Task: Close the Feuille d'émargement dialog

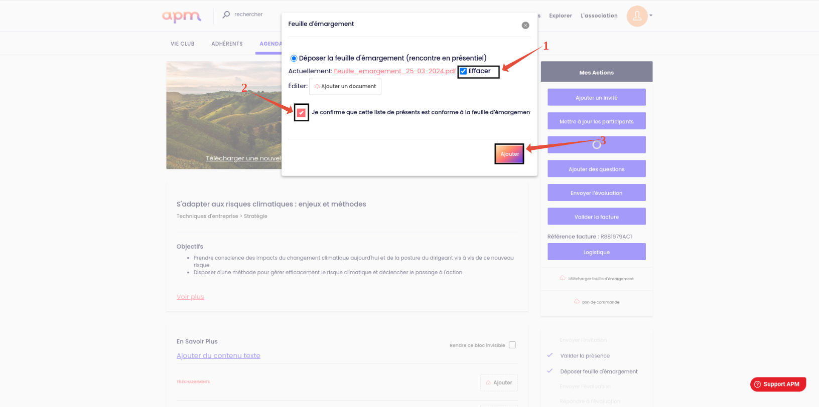Action: [525, 25]
